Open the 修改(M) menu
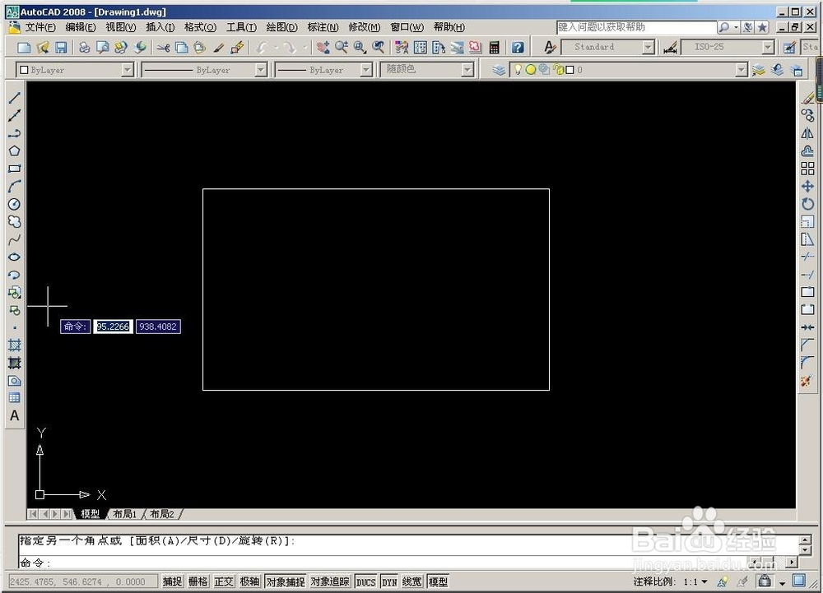Viewport: 823px width, 593px height. coord(365,27)
